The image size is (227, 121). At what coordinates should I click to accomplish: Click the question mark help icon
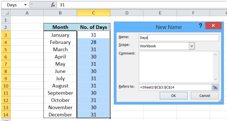200,26
